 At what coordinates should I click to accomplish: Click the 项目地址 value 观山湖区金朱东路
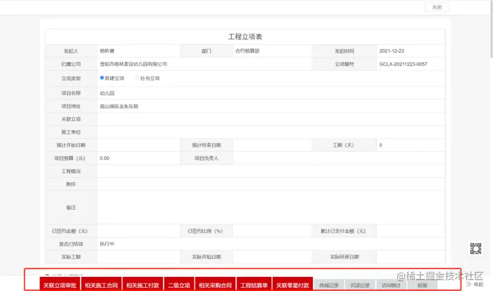click(119, 106)
